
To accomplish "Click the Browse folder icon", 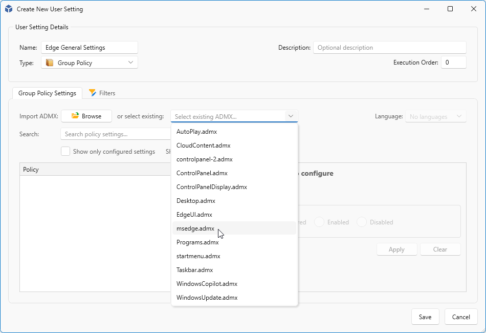I will click(x=75, y=116).
